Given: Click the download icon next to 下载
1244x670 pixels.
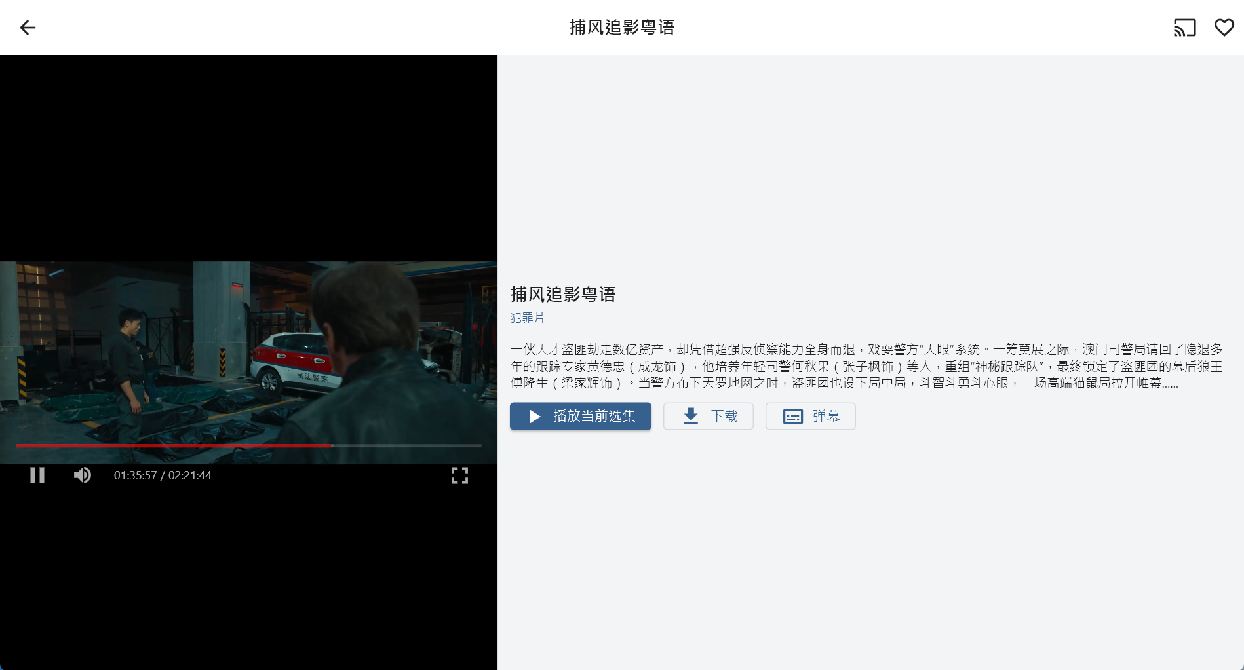Looking at the screenshot, I should point(690,416).
